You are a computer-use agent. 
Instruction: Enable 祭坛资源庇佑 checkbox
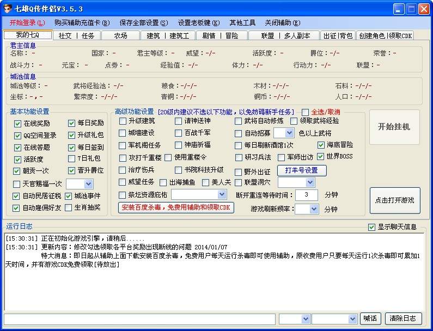coord(122,195)
